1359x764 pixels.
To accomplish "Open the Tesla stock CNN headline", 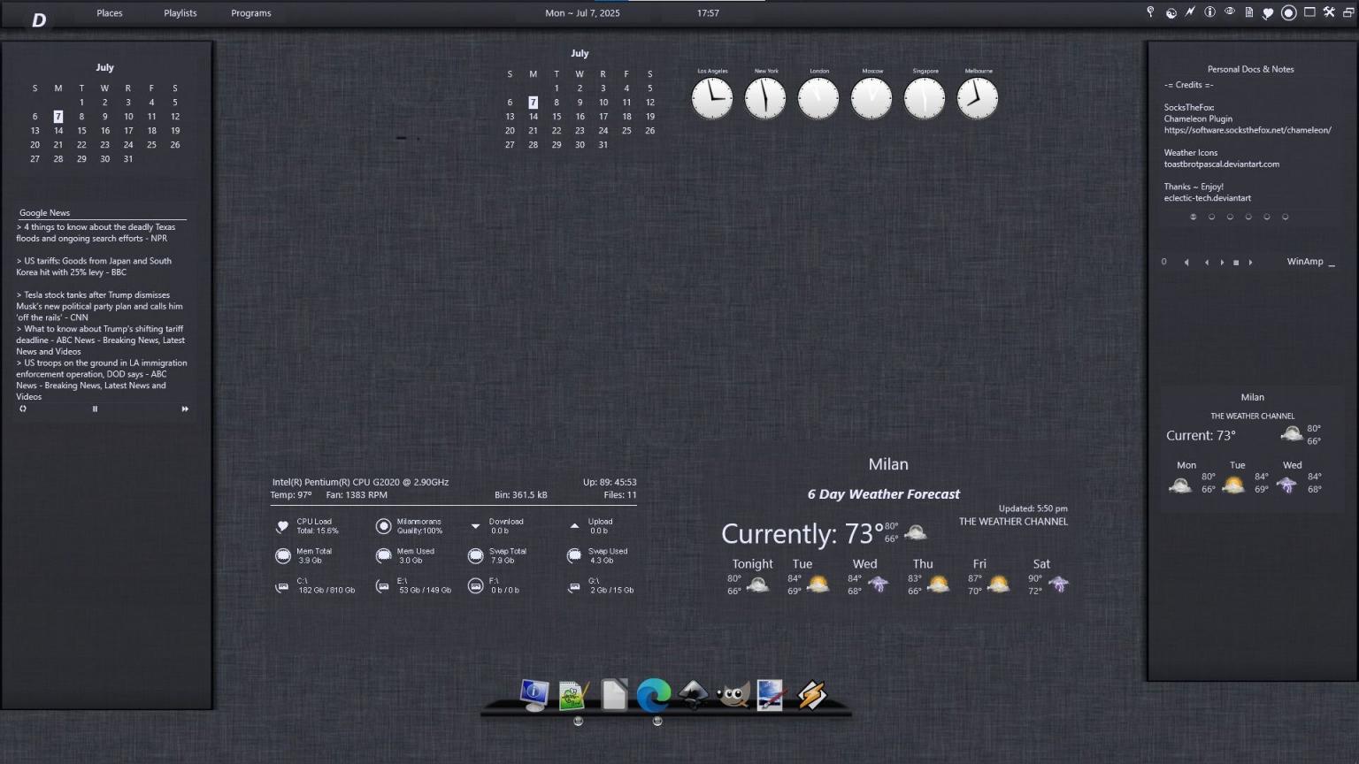I will 99,306.
